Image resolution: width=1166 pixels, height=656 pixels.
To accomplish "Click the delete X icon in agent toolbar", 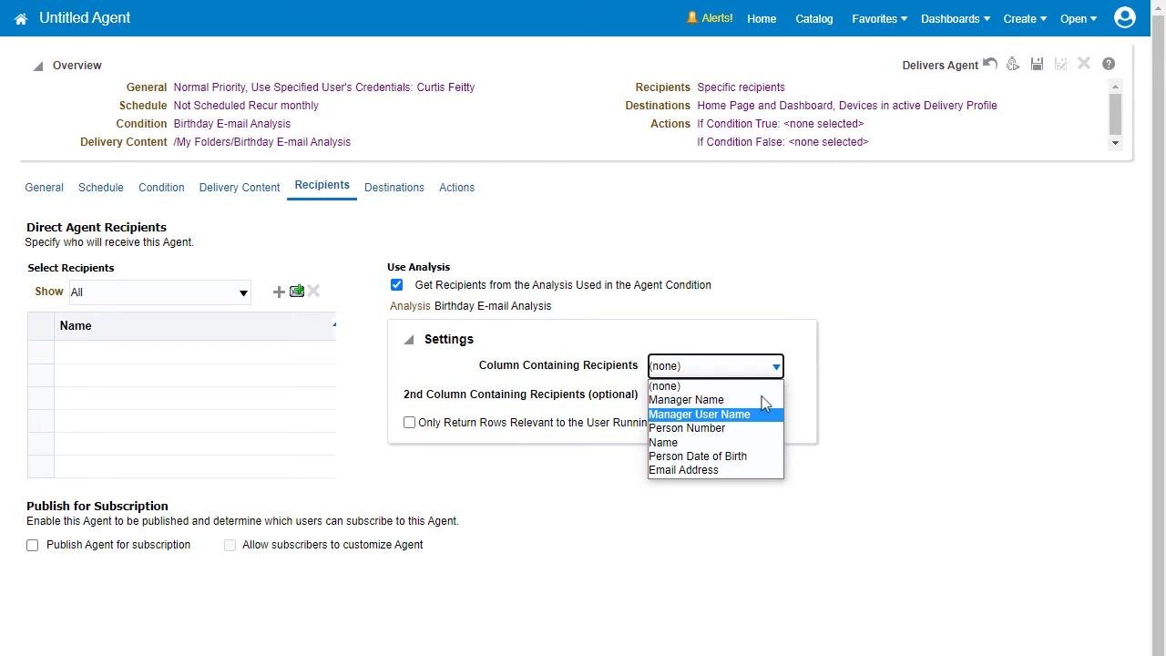I will (x=1084, y=64).
